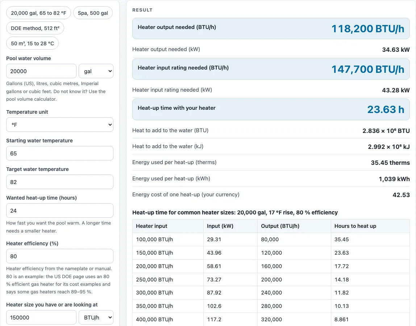
Task: Click the 250,000 BTU/h table row label
Action: coord(154,280)
